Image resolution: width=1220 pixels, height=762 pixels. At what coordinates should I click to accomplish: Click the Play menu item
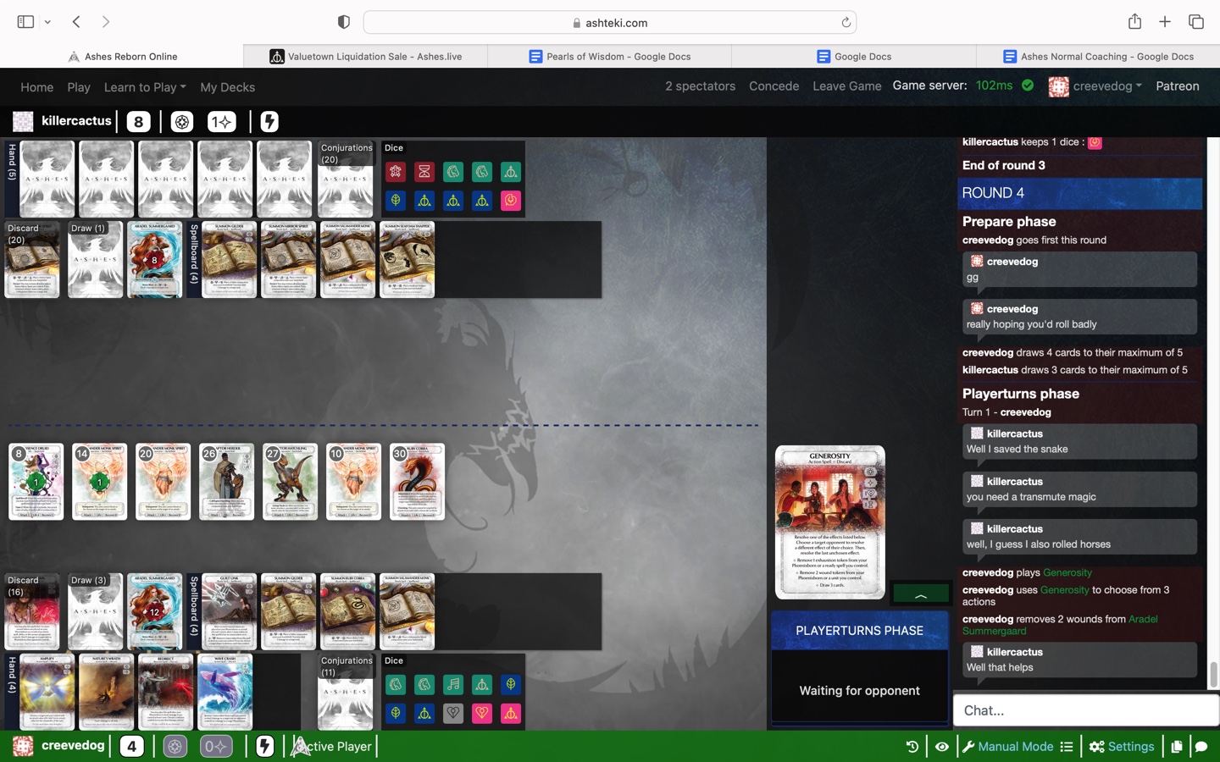pyautogui.click(x=79, y=87)
